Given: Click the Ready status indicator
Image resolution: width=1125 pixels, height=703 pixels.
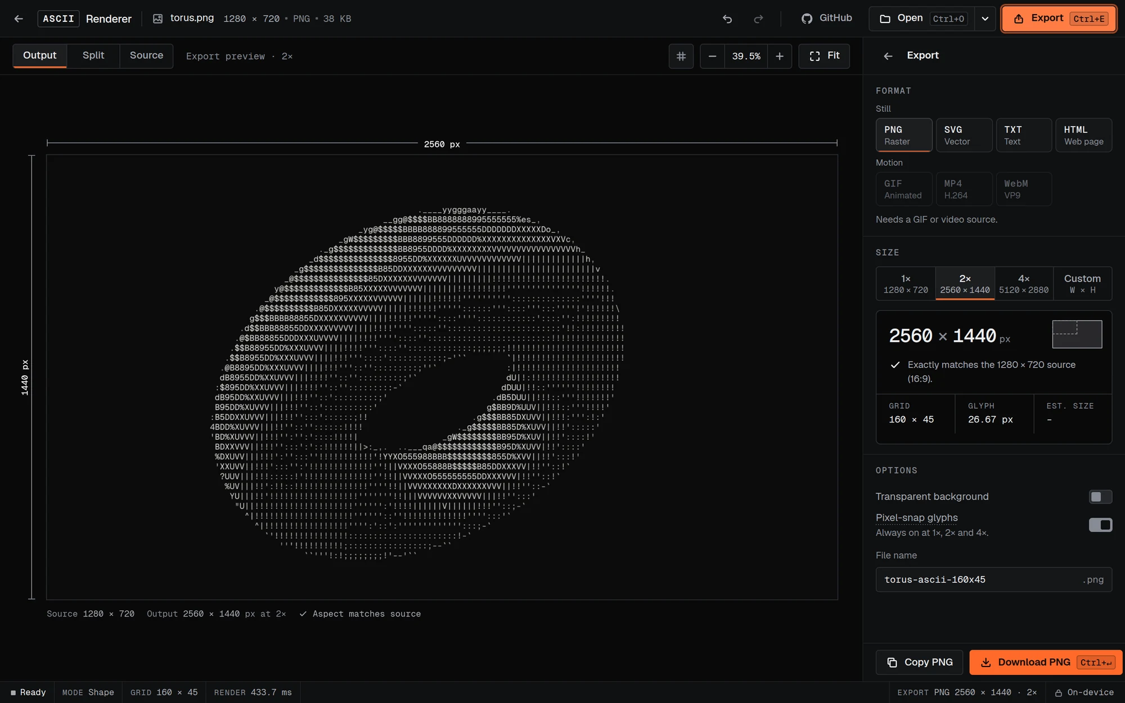Looking at the screenshot, I should point(28,692).
